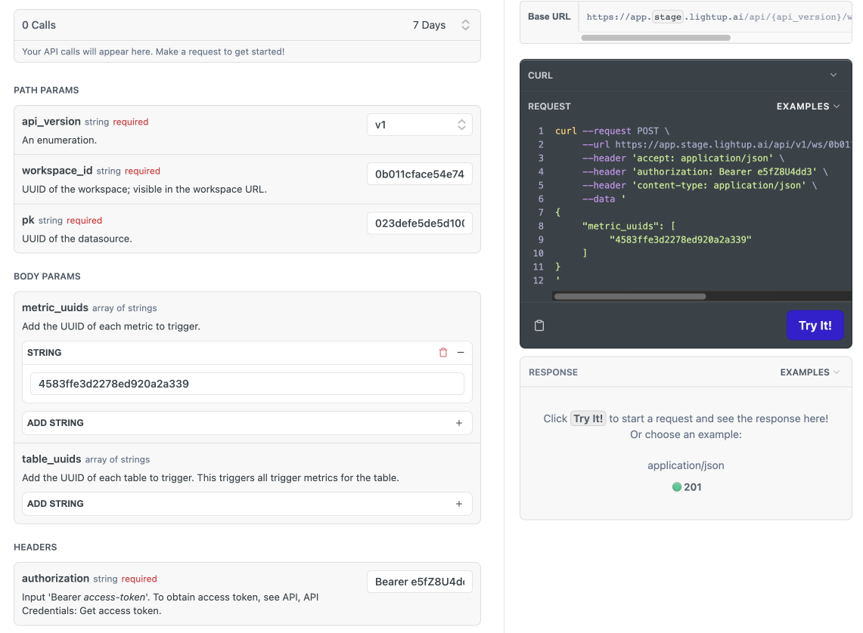Collapse the metric_uuids STRING item
Screen dimensions: 863x633
point(460,353)
